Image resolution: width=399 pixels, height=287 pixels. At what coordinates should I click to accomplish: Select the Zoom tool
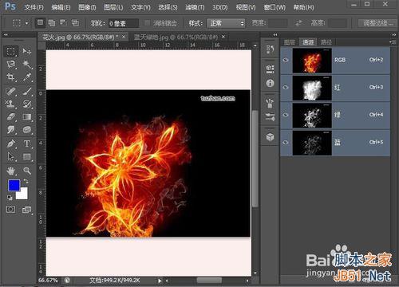[x=26, y=171]
